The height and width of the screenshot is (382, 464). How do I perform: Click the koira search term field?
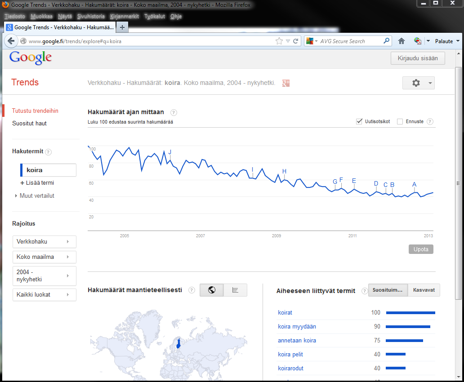tap(48, 170)
